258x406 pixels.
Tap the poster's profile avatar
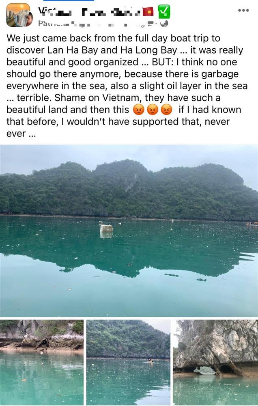[x=19, y=15]
